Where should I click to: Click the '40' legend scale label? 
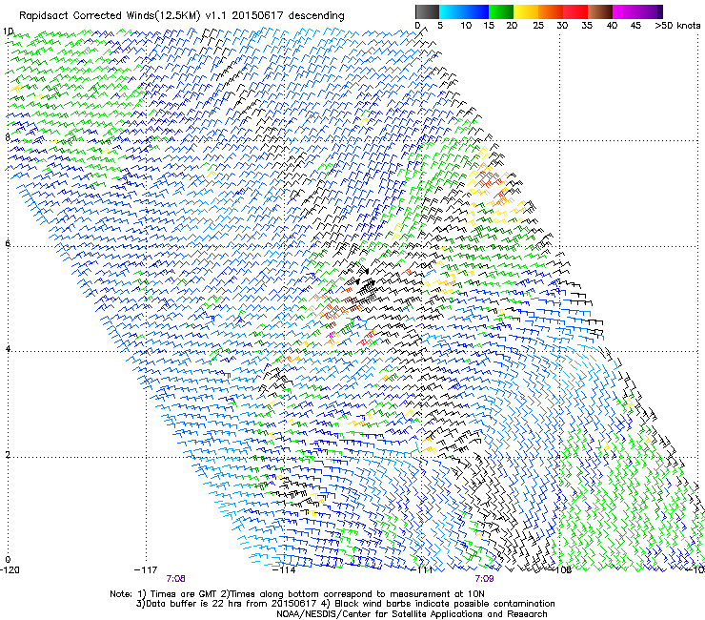(612, 26)
